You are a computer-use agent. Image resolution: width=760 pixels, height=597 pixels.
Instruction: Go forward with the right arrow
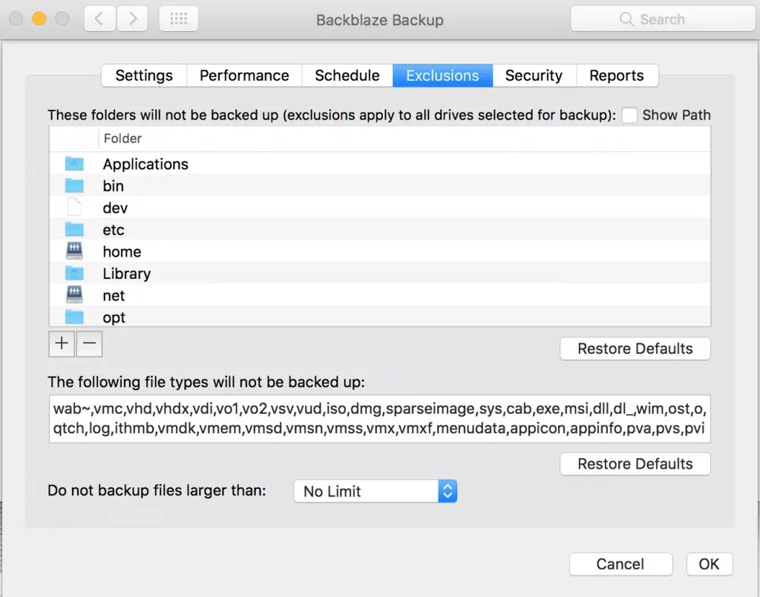coord(132,19)
